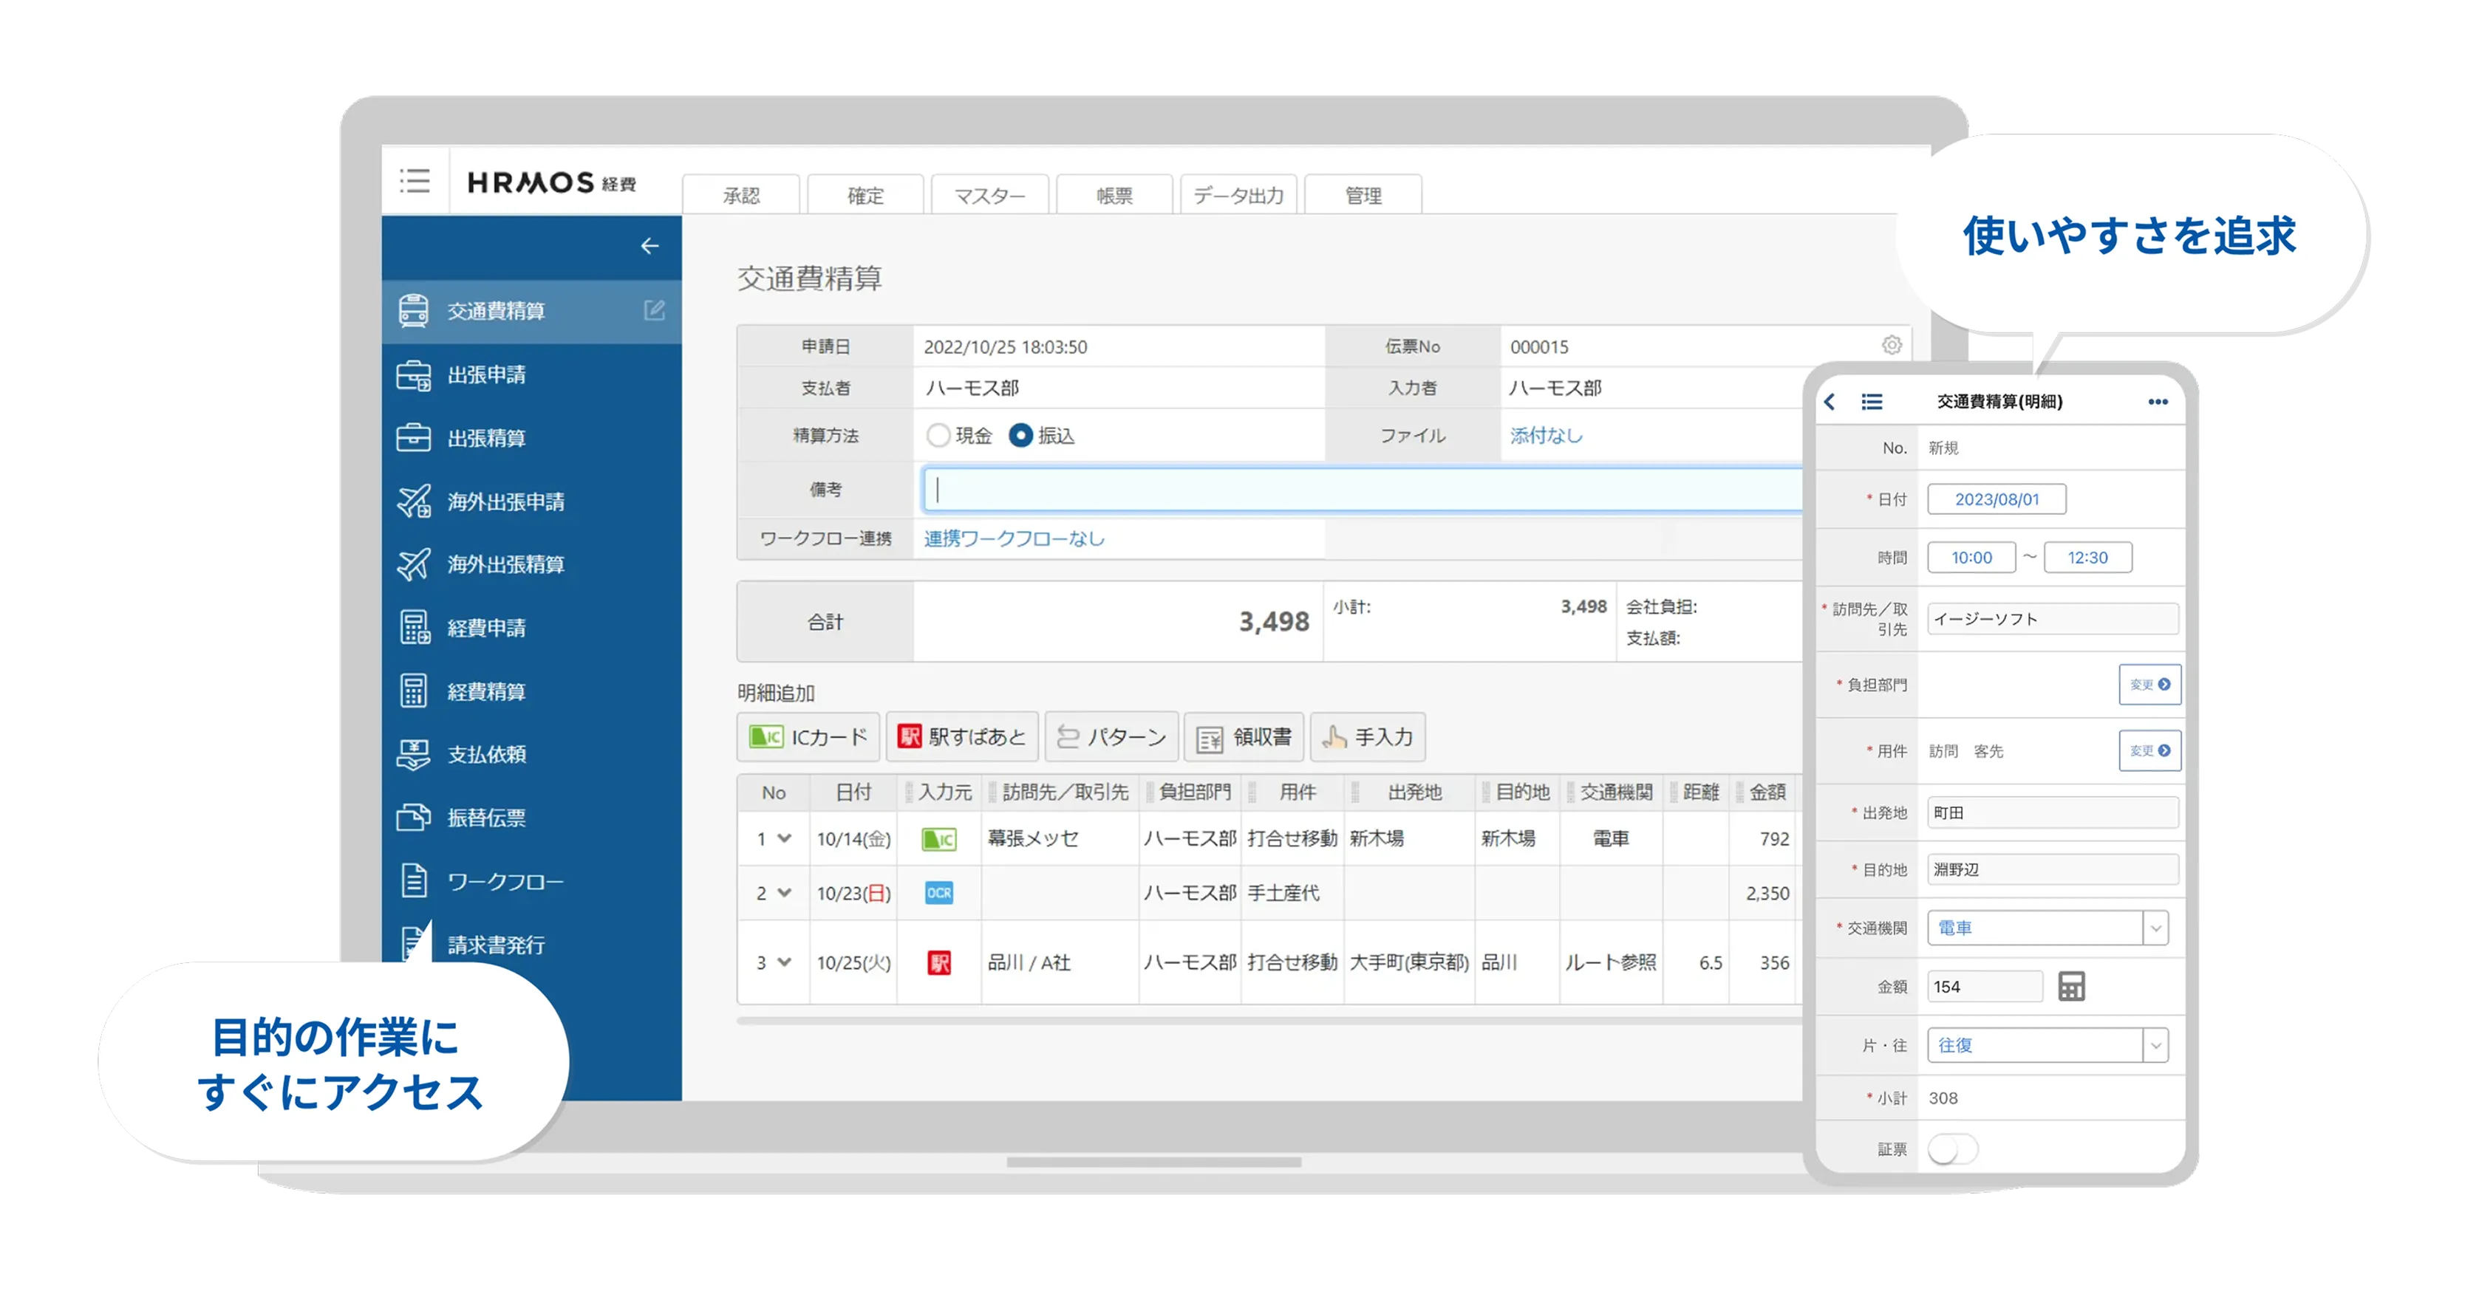
Task: Click the 経費精算 calculator icon in sidebar
Action: (415, 691)
